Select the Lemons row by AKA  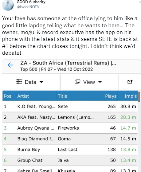[70, 117]
